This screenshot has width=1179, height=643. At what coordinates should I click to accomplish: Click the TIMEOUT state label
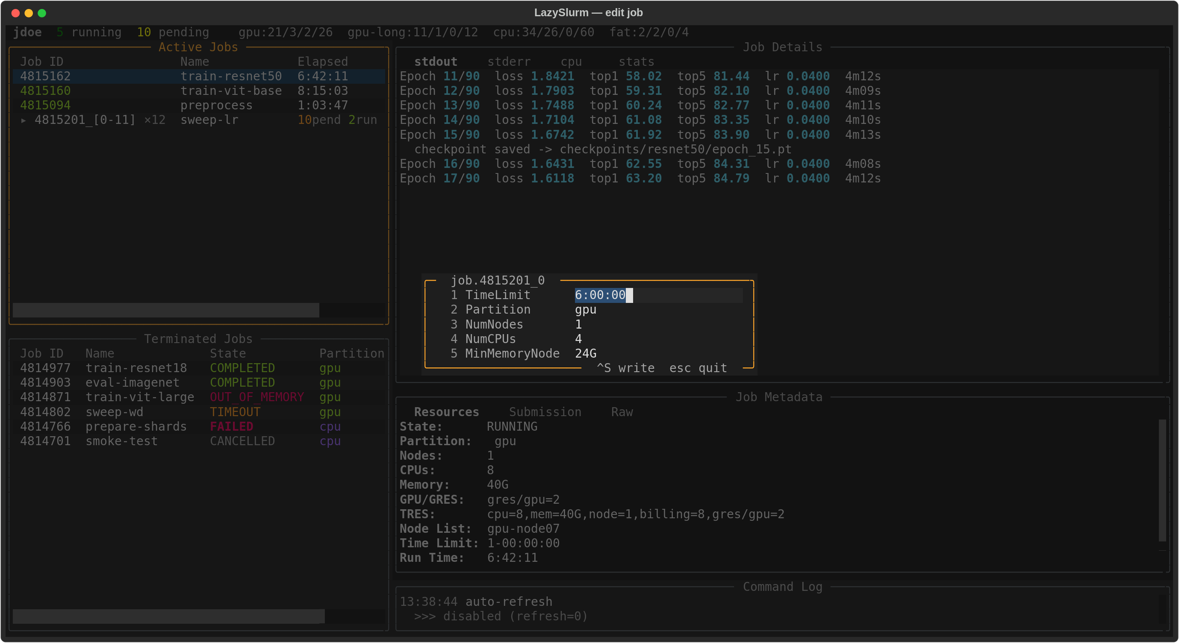tap(235, 412)
